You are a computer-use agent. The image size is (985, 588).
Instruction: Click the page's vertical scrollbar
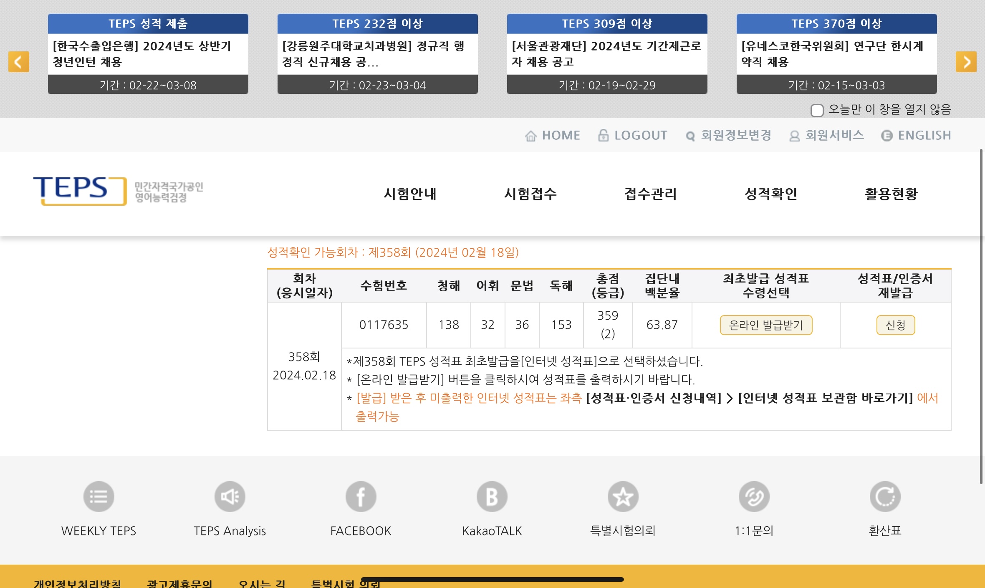tap(981, 317)
